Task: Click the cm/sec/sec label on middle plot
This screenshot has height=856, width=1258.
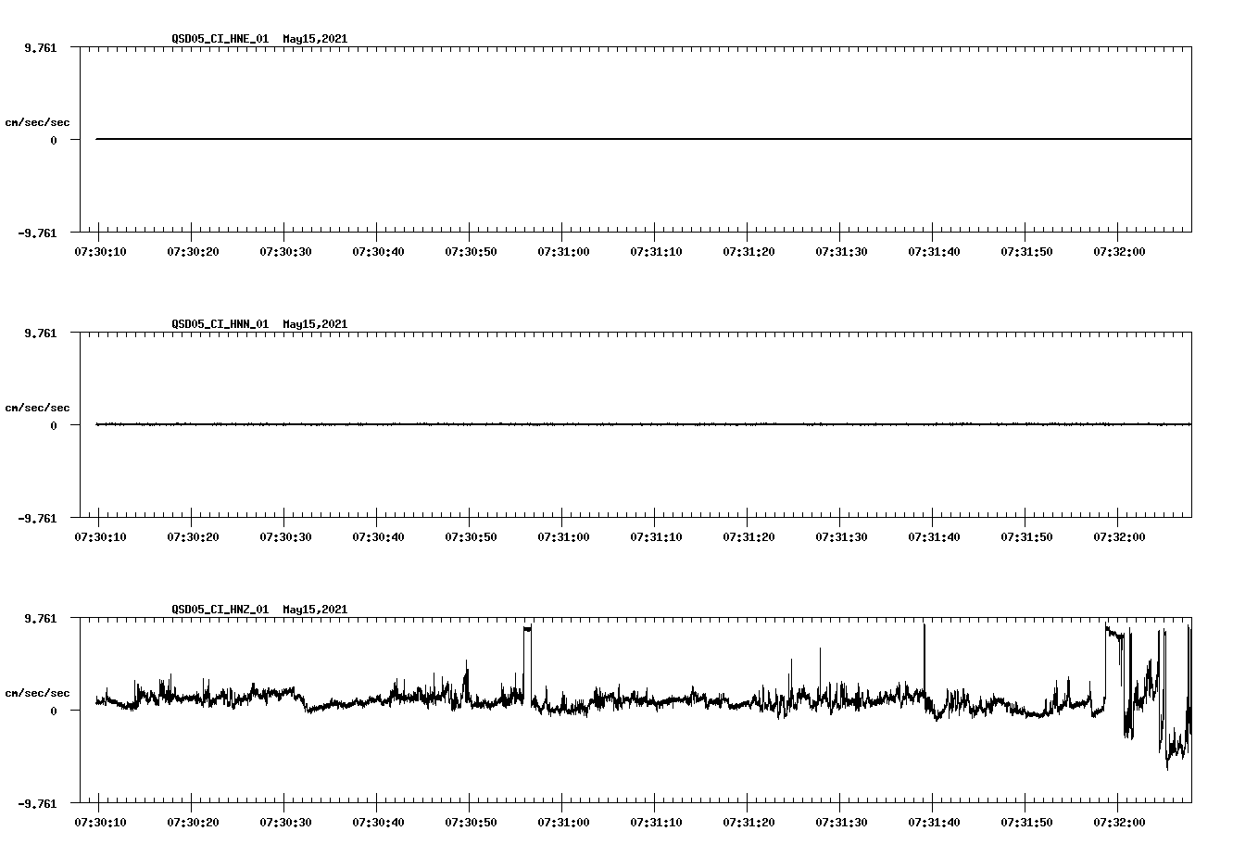Action: tap(38, 407)
